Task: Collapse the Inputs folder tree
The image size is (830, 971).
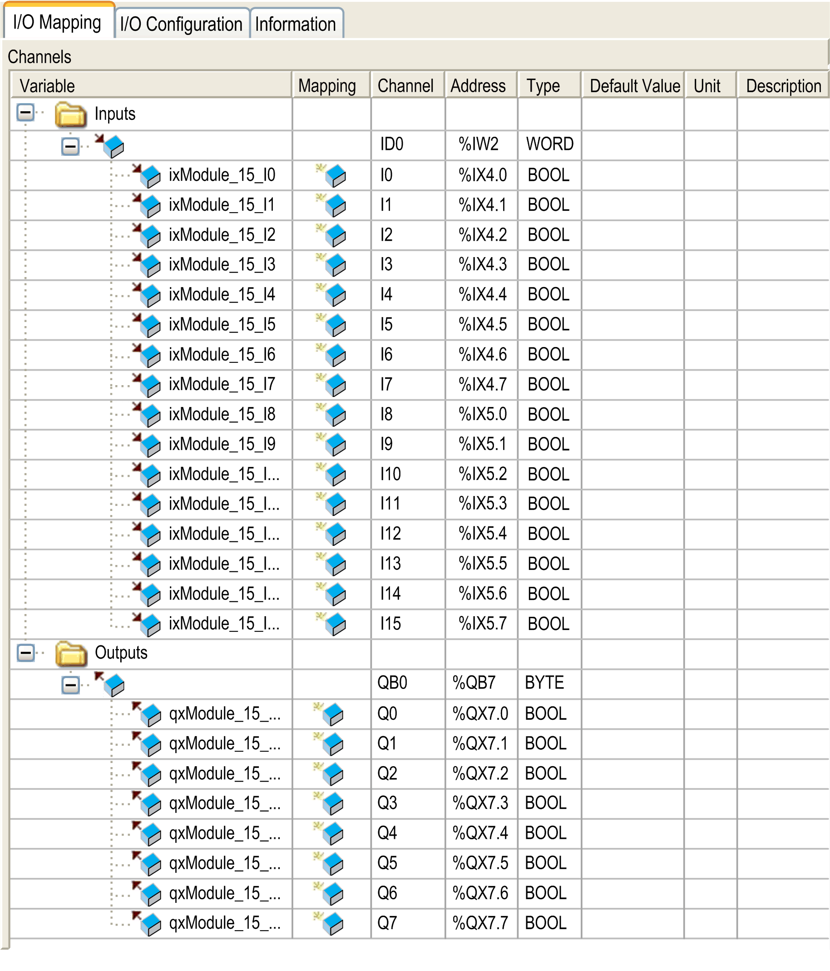Action: click(26, 113)
